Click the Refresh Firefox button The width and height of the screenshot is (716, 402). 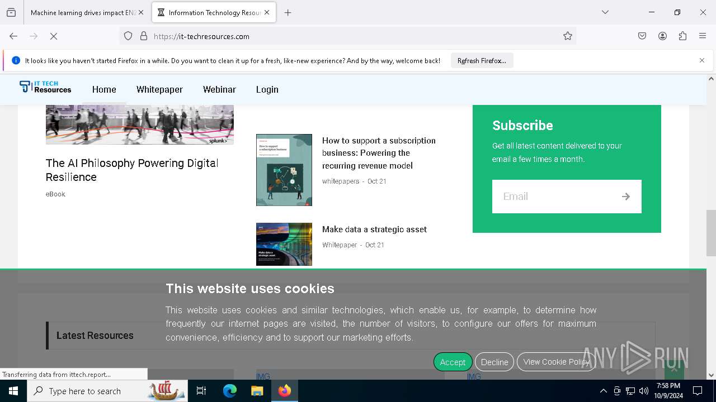pyautogui.click(x=482, y=61)
